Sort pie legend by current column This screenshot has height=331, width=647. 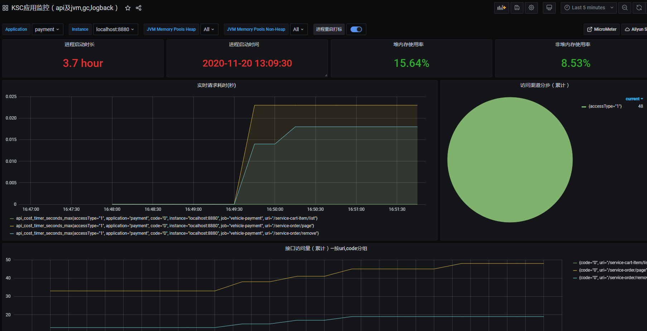pos(634,99)
